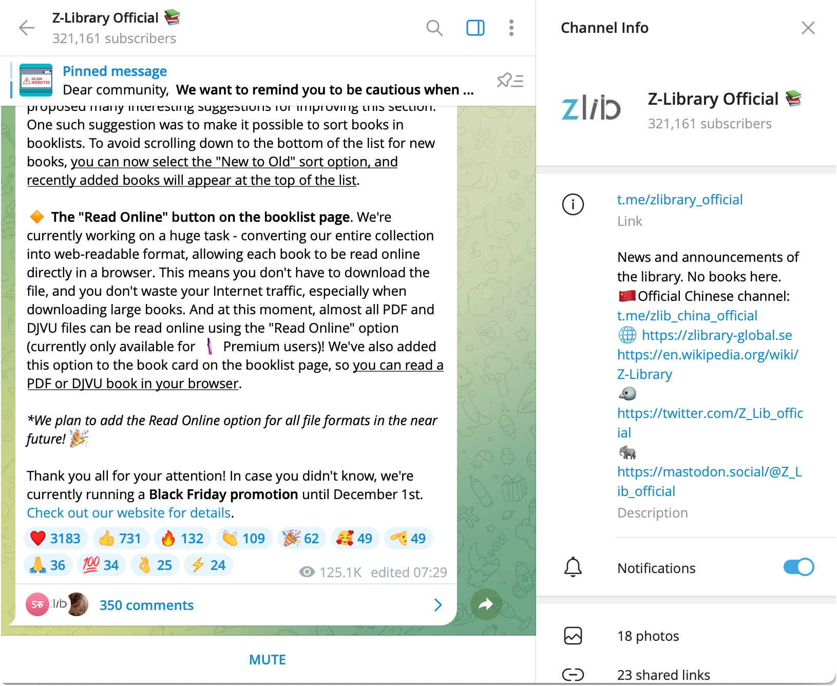Click the pinned messages list icon

(x=510, y=81)
